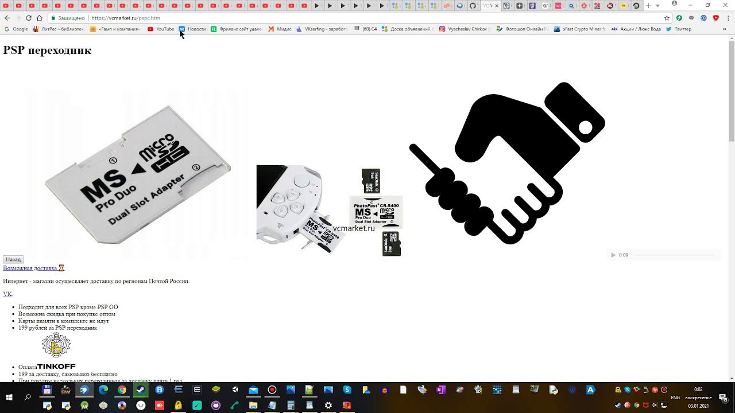This screenshot has height=413, width=735.
Task: Open the Фриланс сайт bookmark
Action: [x=237, y=29]
